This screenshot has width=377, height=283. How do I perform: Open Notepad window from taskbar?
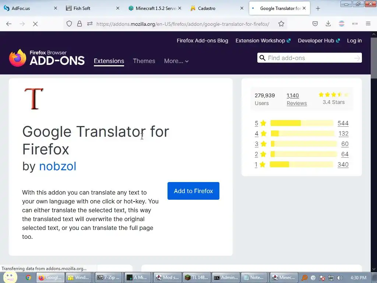click(x=255, y=277)
